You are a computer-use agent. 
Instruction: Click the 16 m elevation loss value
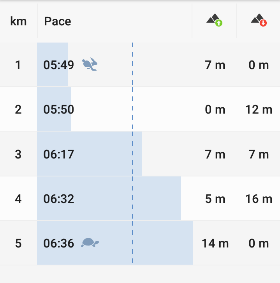click(x=259, y=199)
